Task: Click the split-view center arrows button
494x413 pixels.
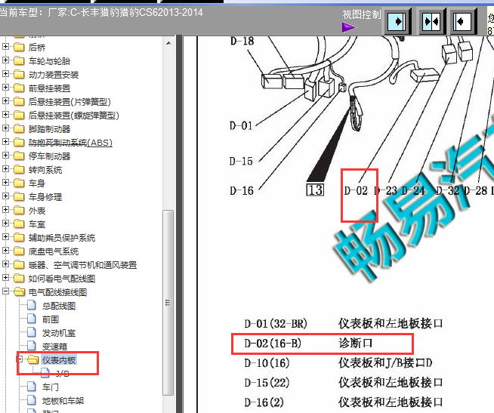Action: (x=431, y=21)
